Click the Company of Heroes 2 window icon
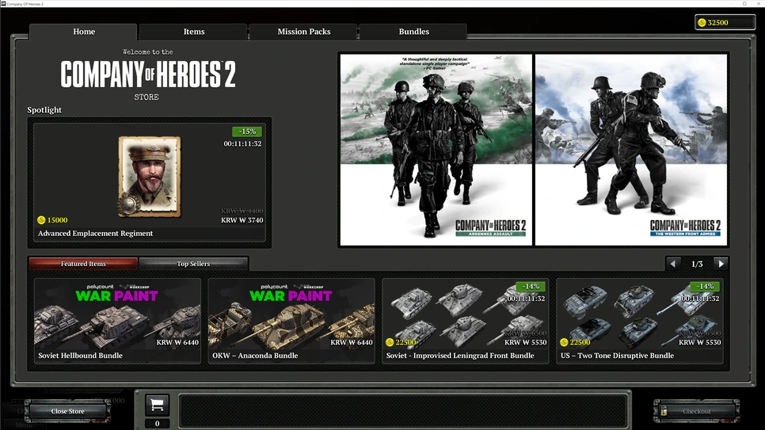The width and height of the screenshot is (765, 430). coord(3,3)
